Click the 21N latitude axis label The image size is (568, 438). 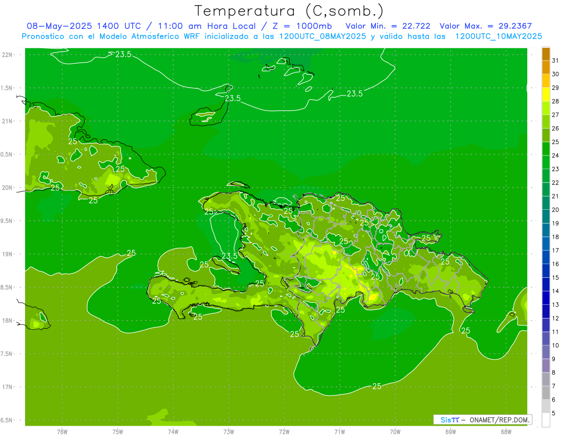tap(8, 121)
